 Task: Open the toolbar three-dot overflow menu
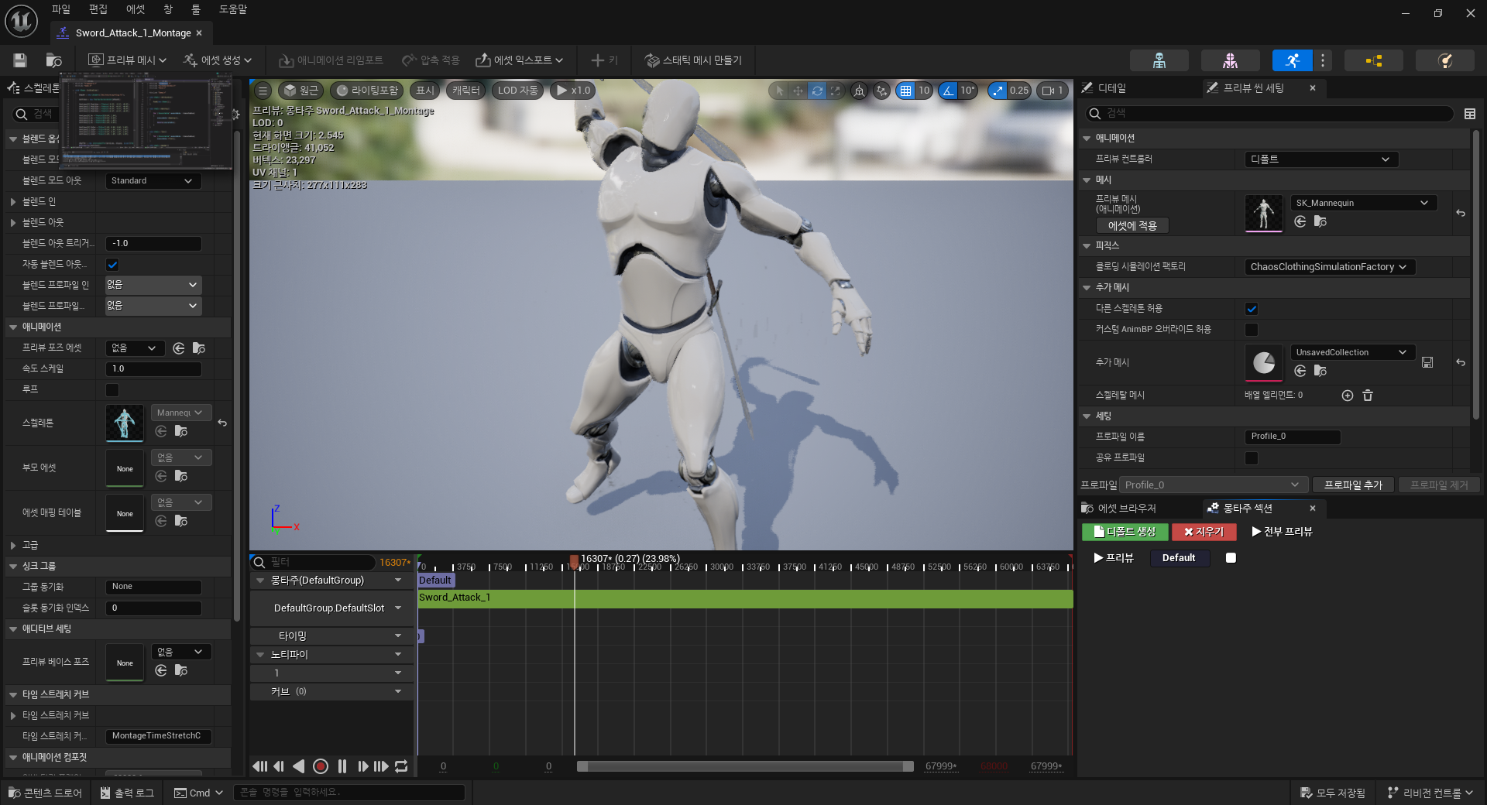(x=1323, y=60)
